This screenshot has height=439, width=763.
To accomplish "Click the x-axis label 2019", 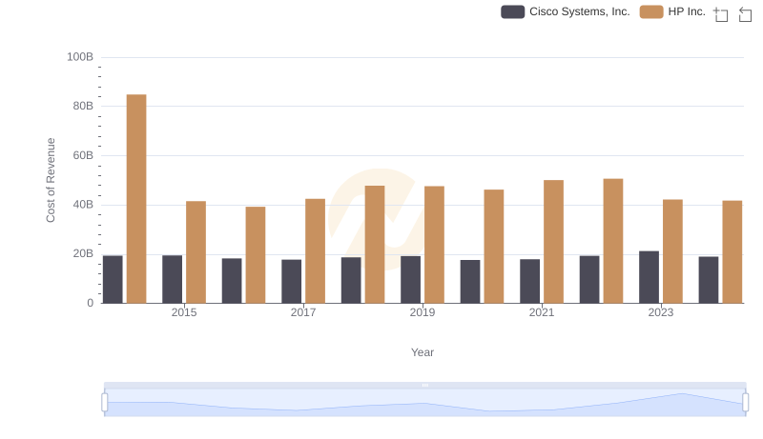I will point(423,312).
